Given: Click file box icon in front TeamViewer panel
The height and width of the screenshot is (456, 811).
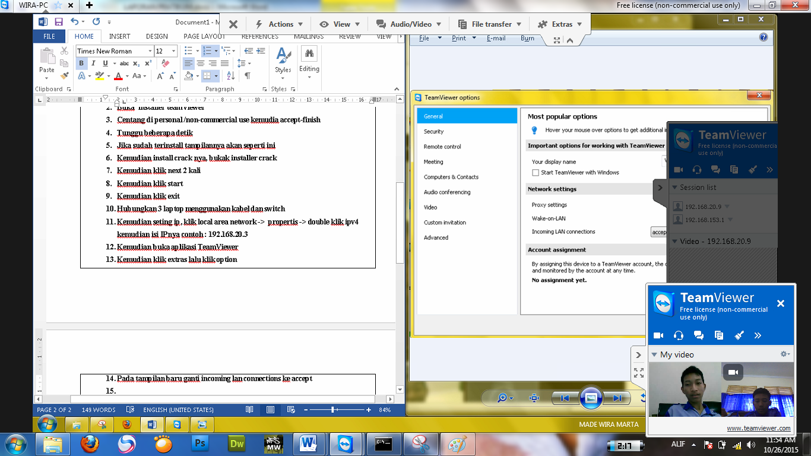Looking at the screenshot, I should point(719,335).
